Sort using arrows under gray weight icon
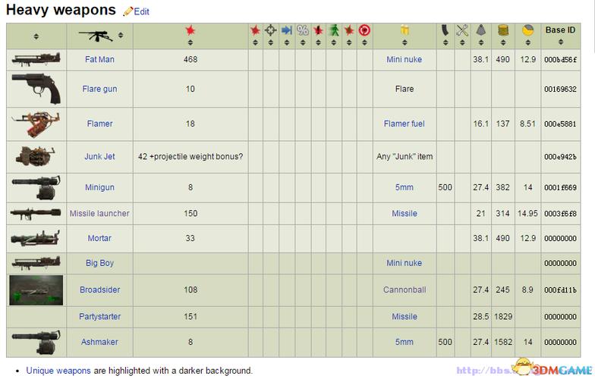This screenshot has height=379, width=595. 480,42
